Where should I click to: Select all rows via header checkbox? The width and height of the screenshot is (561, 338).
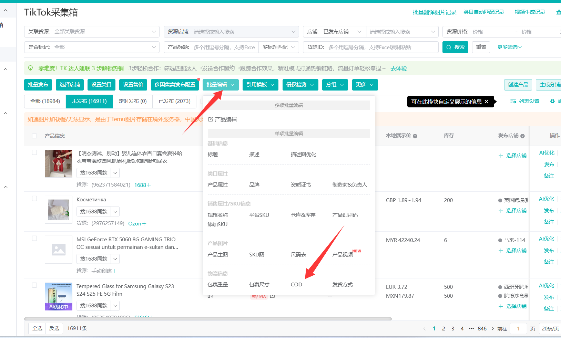point(34,136)
